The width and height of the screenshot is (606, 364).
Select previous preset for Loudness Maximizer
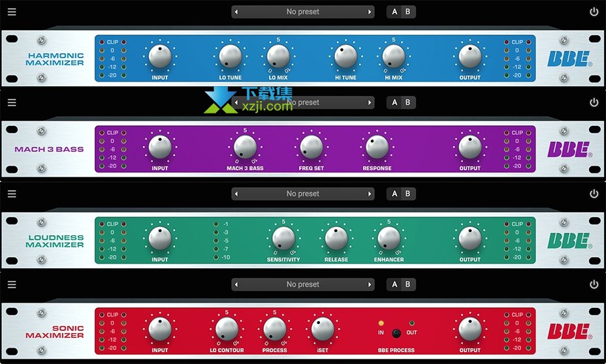(x=236, y=194)
